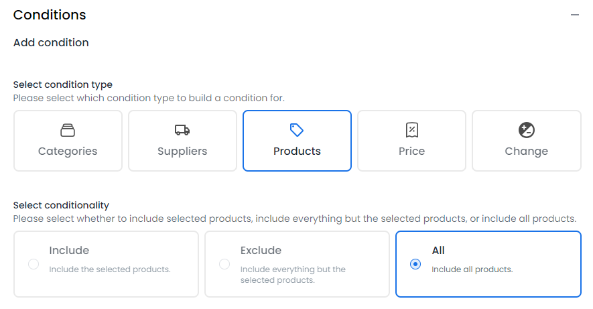The height and width of the screenshot is (309, 593).
Task: Click the Conditions section heading
Action: click(x=50, y=15)
